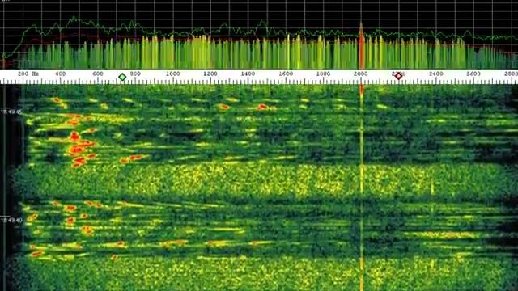Screen dimensions: 518x291
Task: Click the 600 label on the frequency scale
Action: pyautogui.click(x=98, y=74)
